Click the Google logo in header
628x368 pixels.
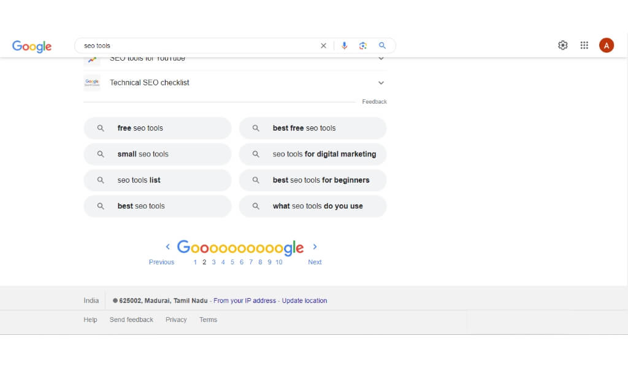32,46
